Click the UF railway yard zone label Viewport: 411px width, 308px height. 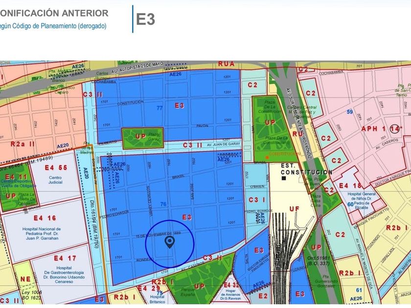click(295, 209)
